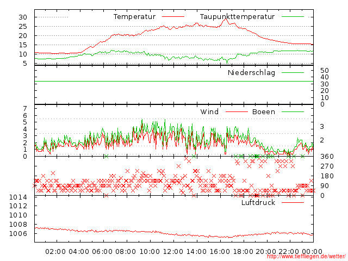
Task: Click the 1008 pressure axis value
Action: tap(18, 225)
